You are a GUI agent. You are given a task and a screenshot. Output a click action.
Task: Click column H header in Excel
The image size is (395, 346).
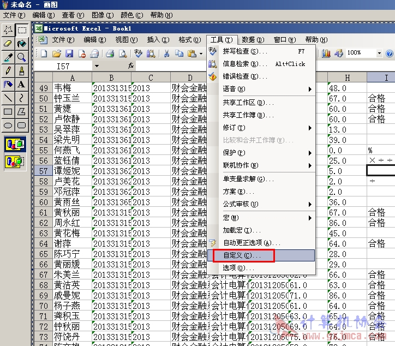coord(347,77)
